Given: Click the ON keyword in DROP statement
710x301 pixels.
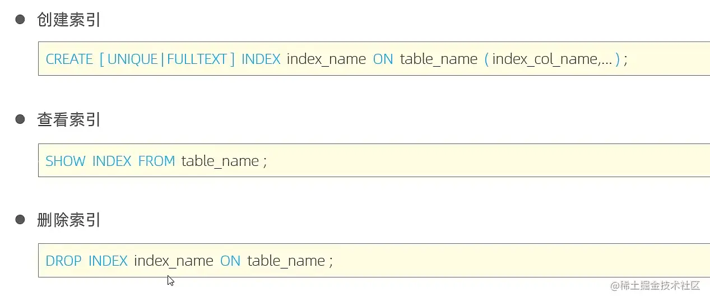Looking at the screenshot, I should pos(230,261).
